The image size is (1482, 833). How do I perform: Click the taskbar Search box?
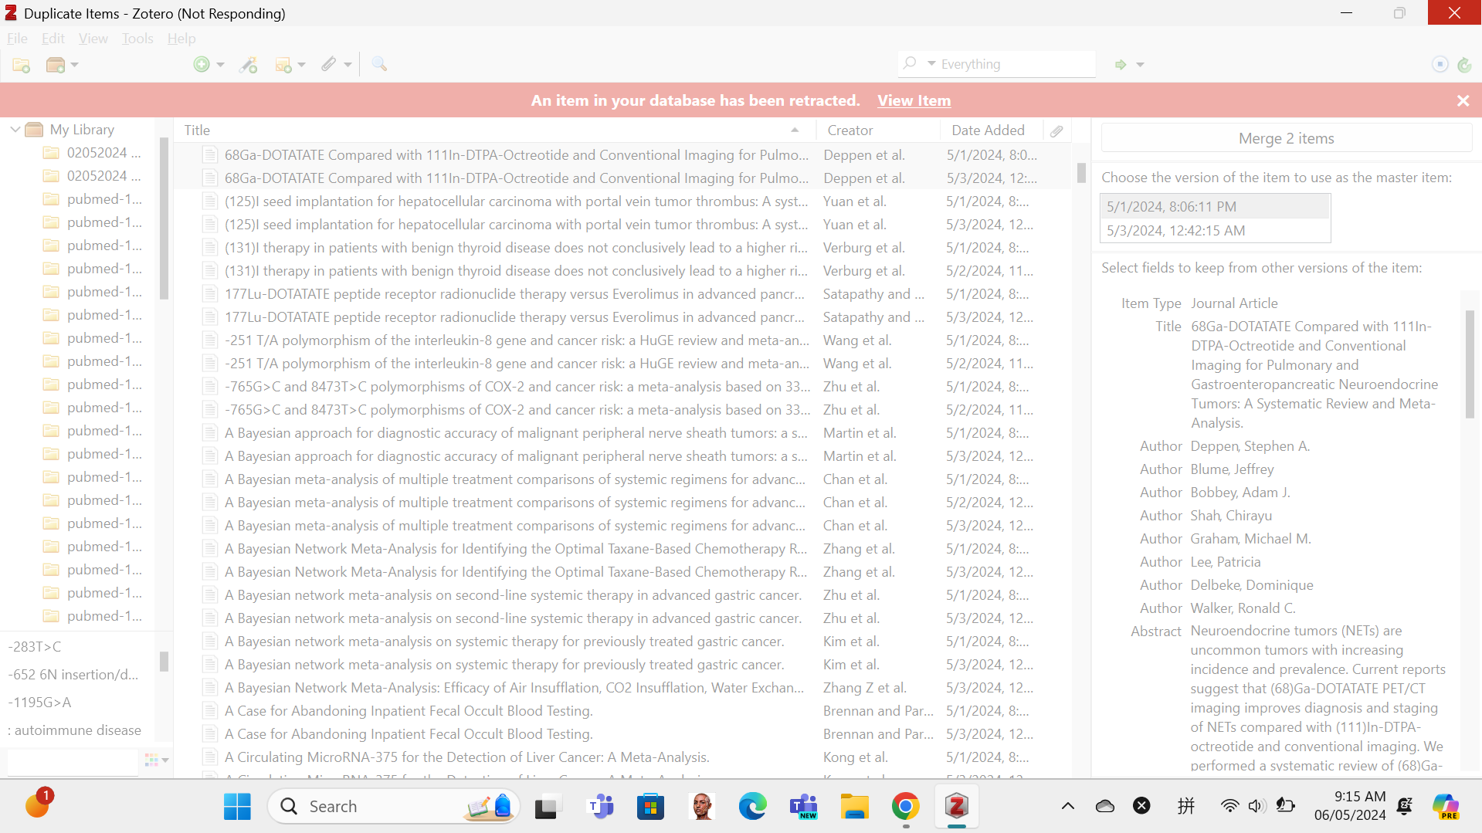click(x=394, y=807)
